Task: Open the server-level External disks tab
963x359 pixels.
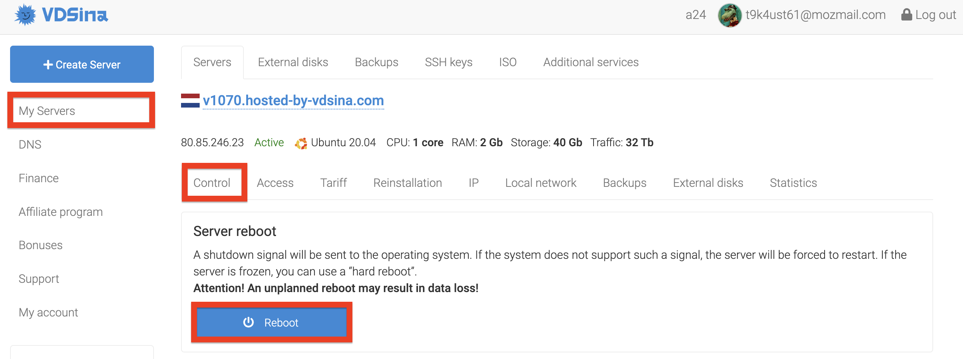Action: tap(708, 183)
